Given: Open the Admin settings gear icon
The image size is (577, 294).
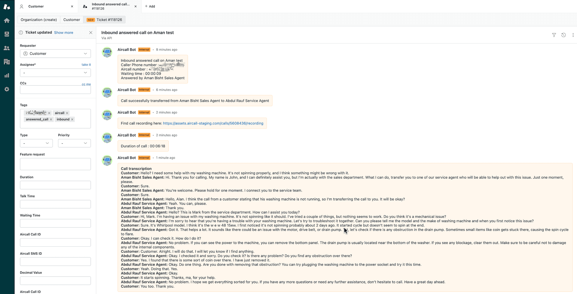Looking at the screenshot, I should coord(7,89).
